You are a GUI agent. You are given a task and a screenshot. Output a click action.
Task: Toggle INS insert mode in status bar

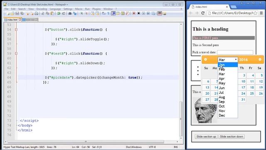pyautogui.click(x=176, y=147)
